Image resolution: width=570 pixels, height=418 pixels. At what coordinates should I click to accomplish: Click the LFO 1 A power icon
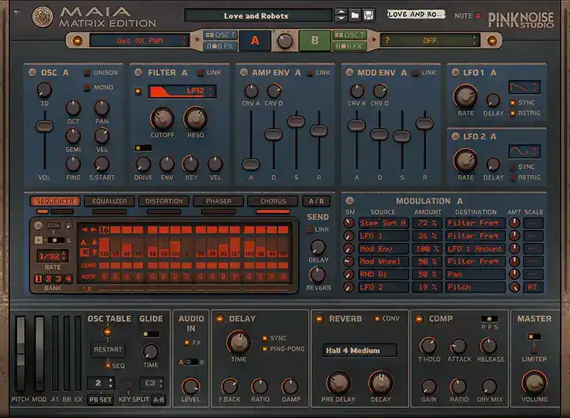pos(455,72)
